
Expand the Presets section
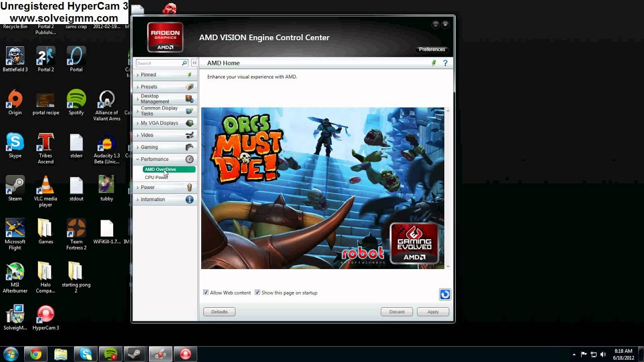[x=165, y=87]
